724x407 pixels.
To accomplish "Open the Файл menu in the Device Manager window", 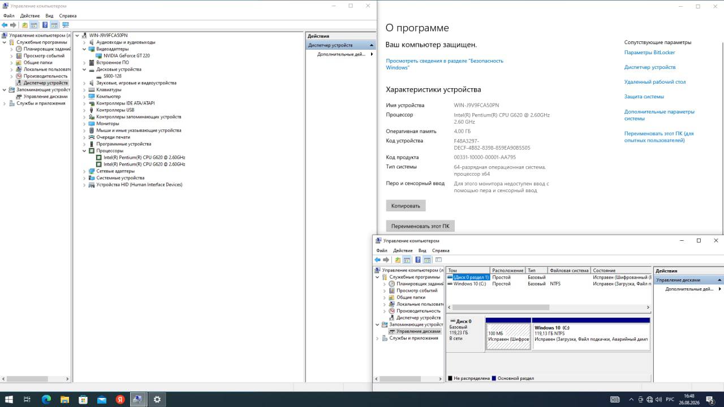I will click(9, 16).
